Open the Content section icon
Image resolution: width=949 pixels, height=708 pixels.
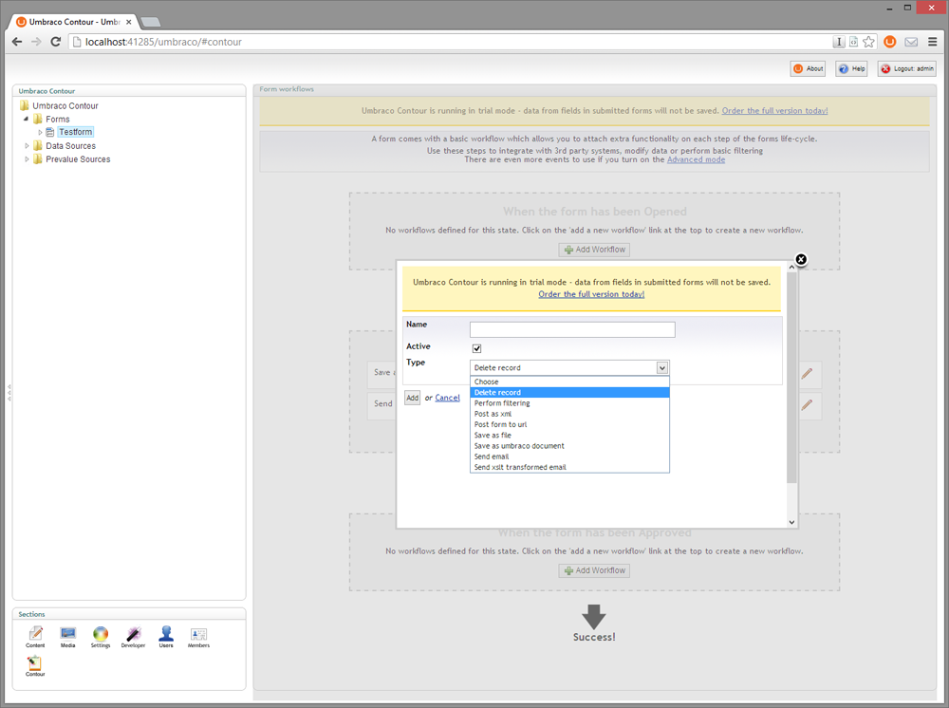[35, 634]
